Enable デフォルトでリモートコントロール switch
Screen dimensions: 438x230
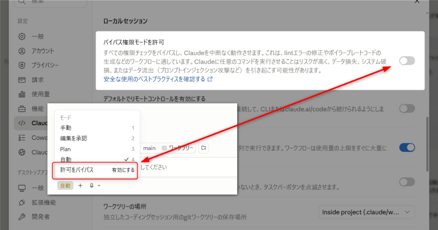(407, 109)
